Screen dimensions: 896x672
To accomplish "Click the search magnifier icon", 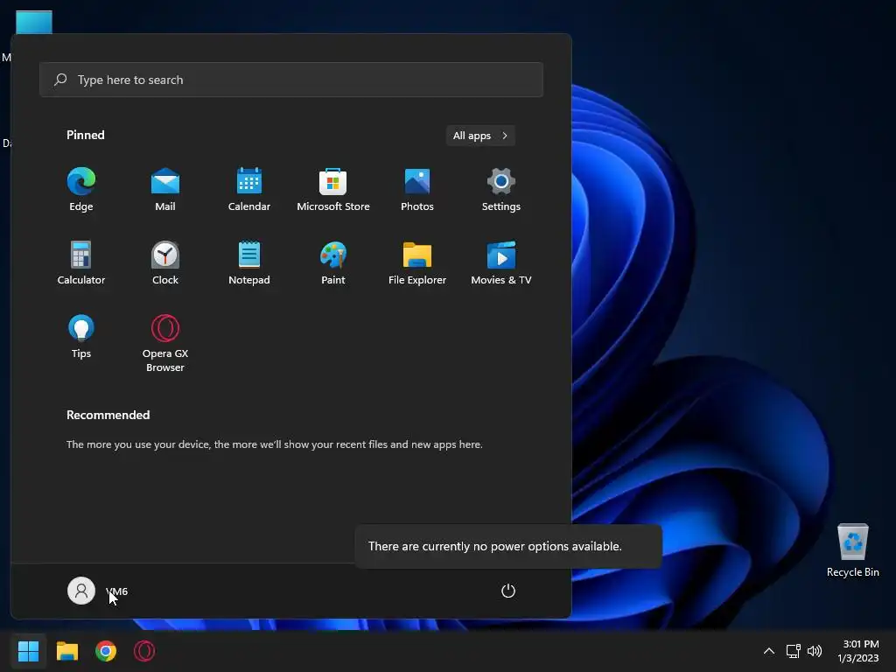I will point(60,80).
